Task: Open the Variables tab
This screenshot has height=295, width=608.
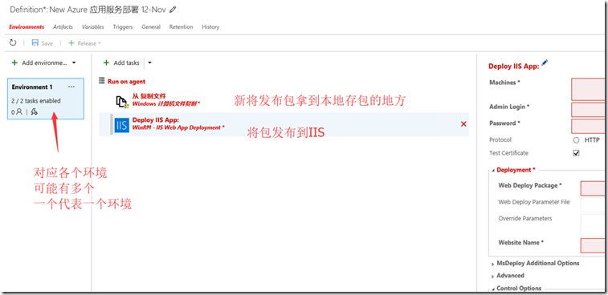Action: tap(93, 27)
